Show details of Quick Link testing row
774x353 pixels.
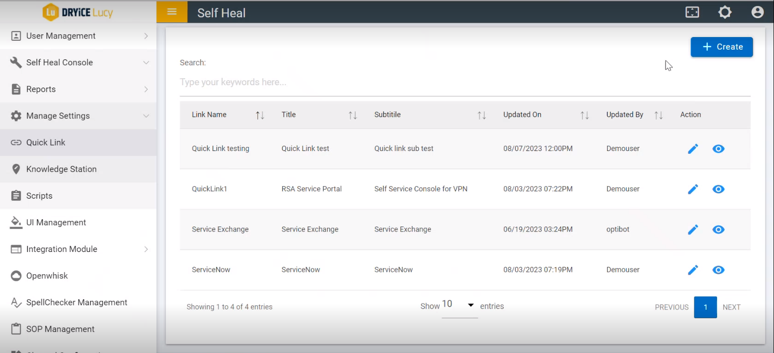coord(718,149)
